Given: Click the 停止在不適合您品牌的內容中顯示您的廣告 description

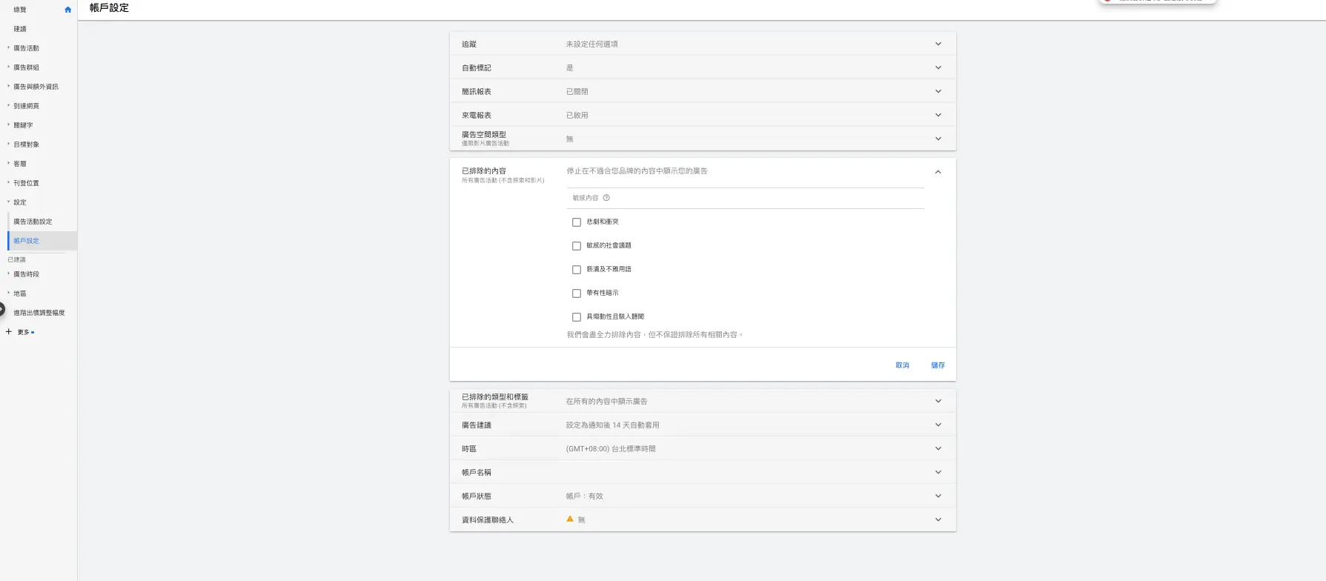Looking at the screenshot, I should pyautogui.click(x=637, y=171).
